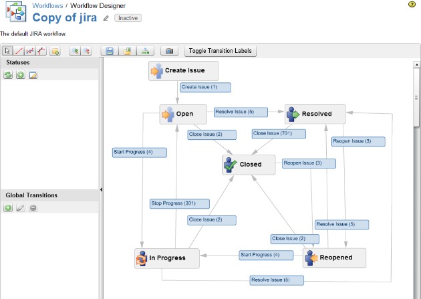Save the workflow layout with floppy icon
Image resolution: width=421 pixels, height=299 pixels.
click(x=110, y=51)
